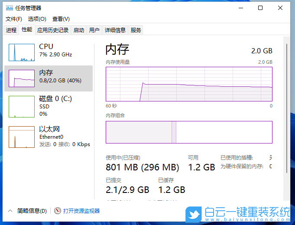Screen dimensions: 295x225
Task: Select the 以太网 Ethernet graph entry
Action: pos(22,137)
